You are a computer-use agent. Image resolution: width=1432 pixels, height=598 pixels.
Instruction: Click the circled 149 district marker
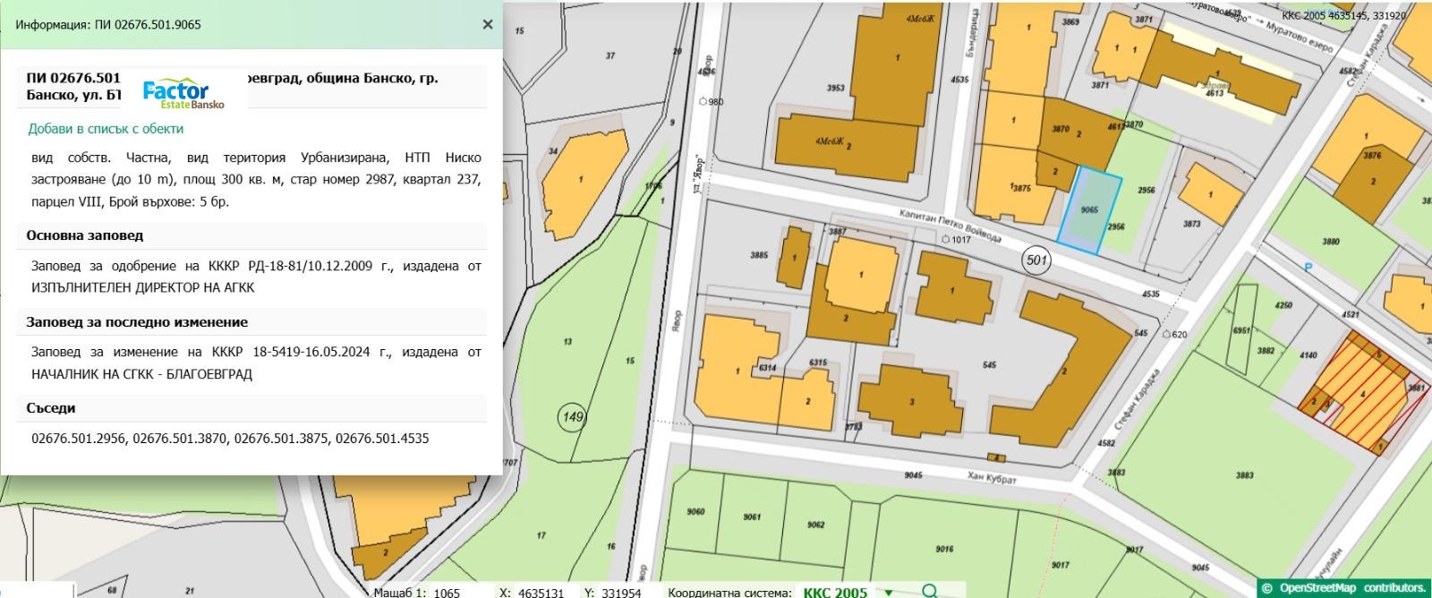pyautogui.click(x=571, y=416)
